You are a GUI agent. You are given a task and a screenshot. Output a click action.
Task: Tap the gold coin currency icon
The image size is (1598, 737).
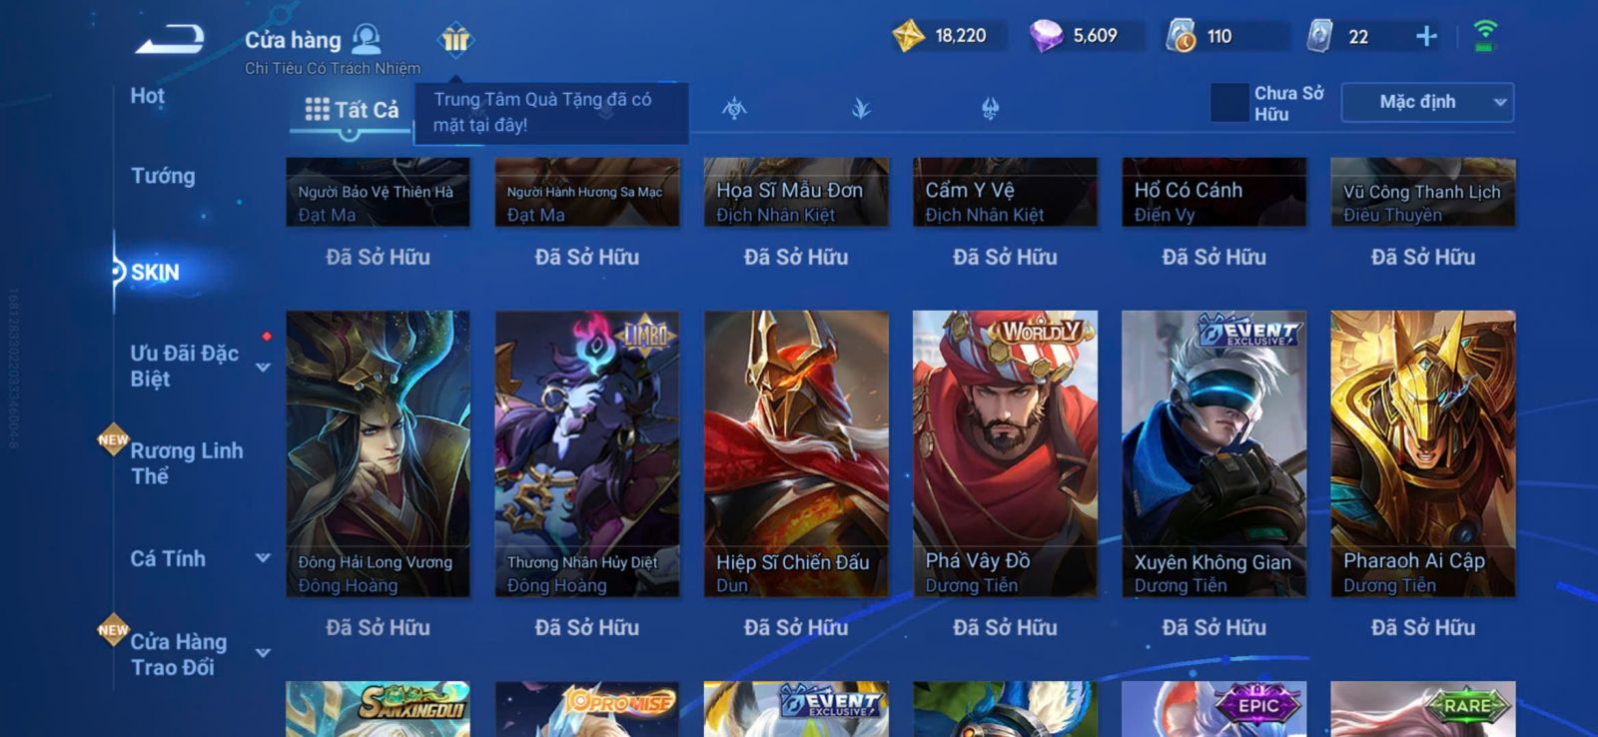click(x=908, y=37)
